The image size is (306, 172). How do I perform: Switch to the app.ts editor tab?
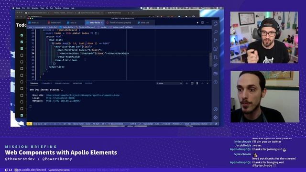tap(73, 22)
